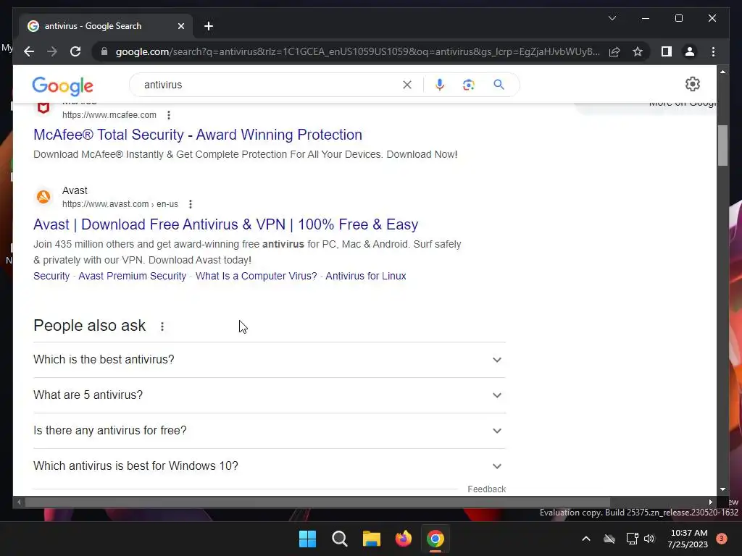Open more options for avast.com result
The height and width of the screenshot is (556, 742).
191,204
